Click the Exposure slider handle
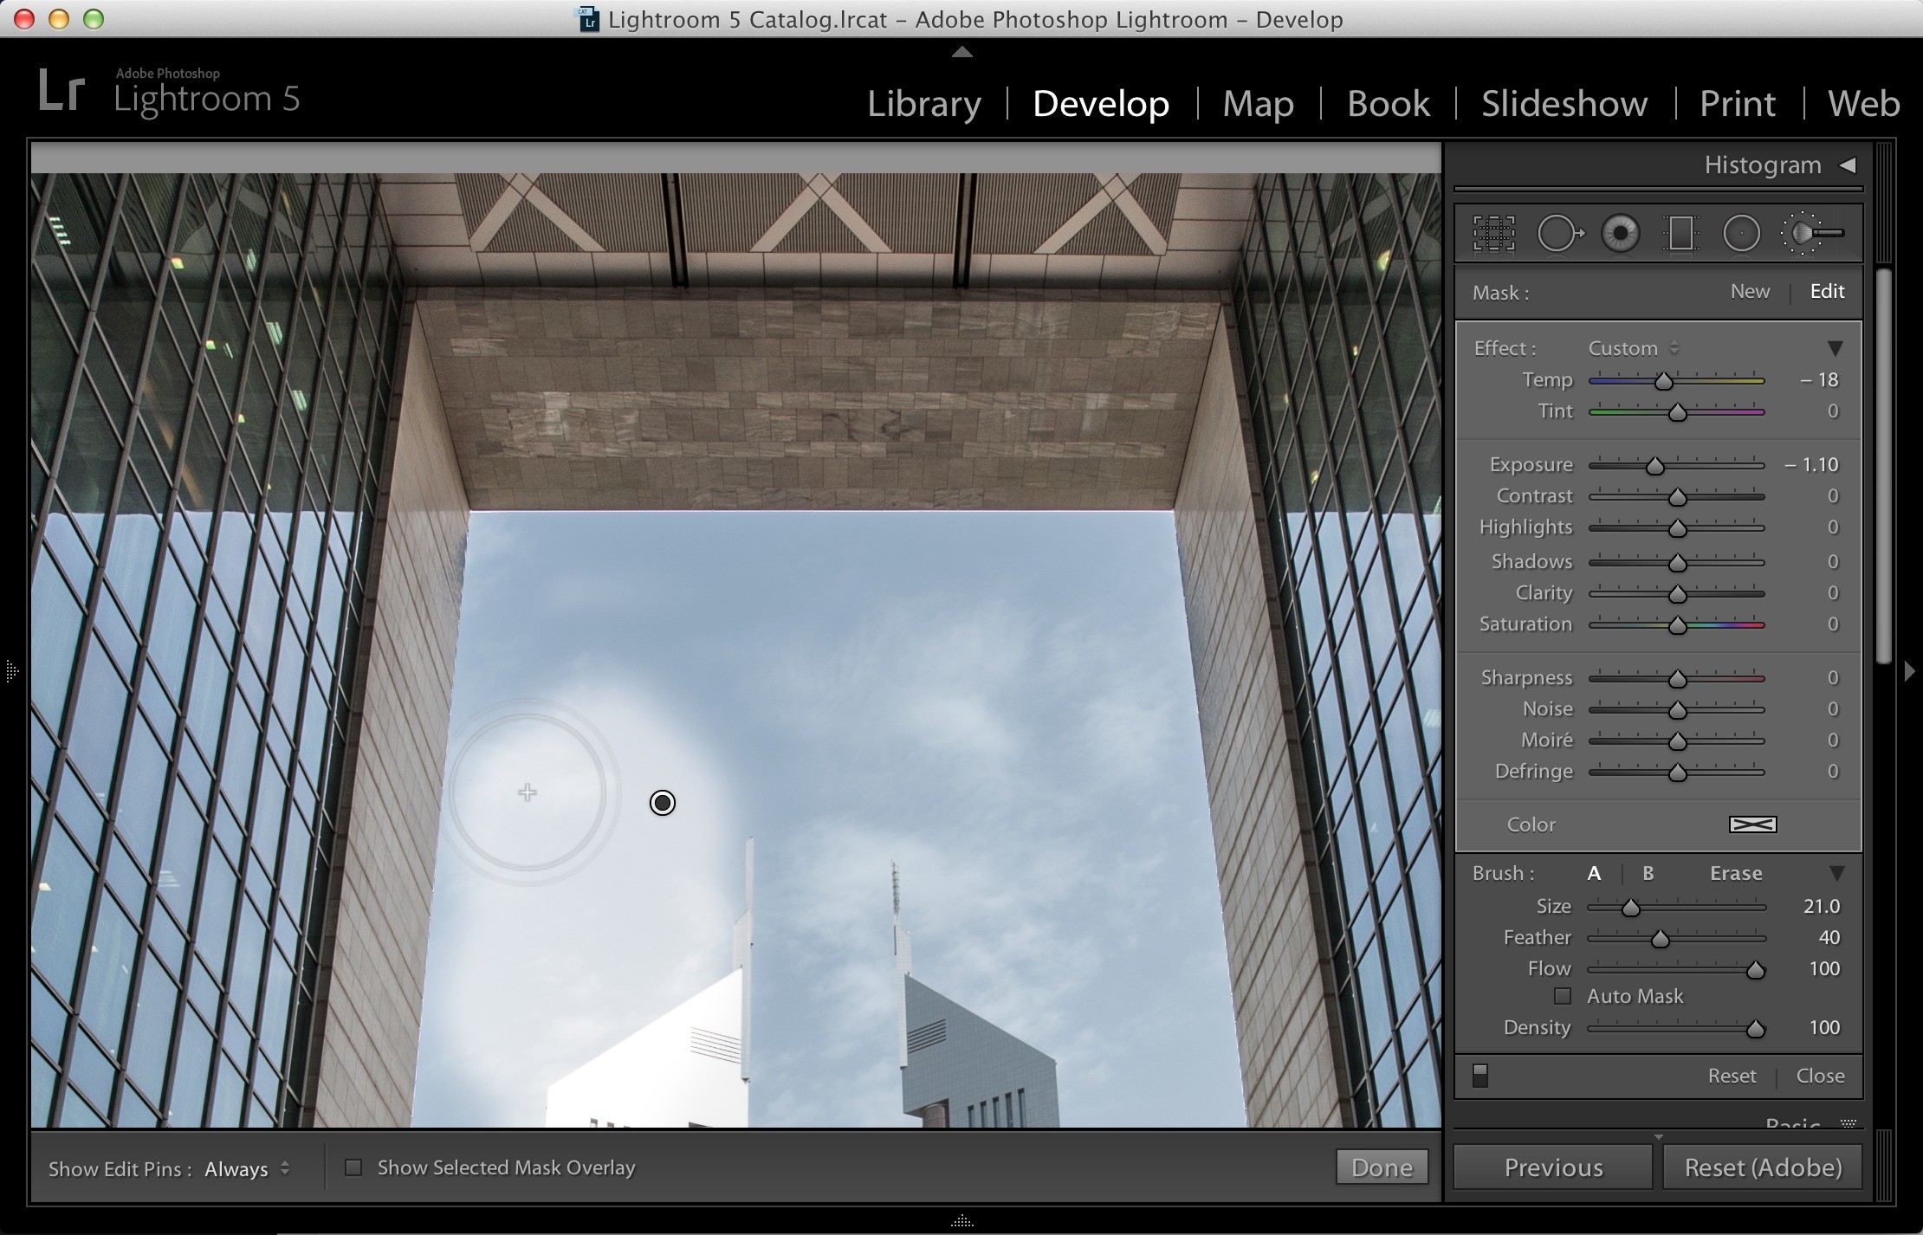The image size is (1923, 1235). tap(1654, 466)
